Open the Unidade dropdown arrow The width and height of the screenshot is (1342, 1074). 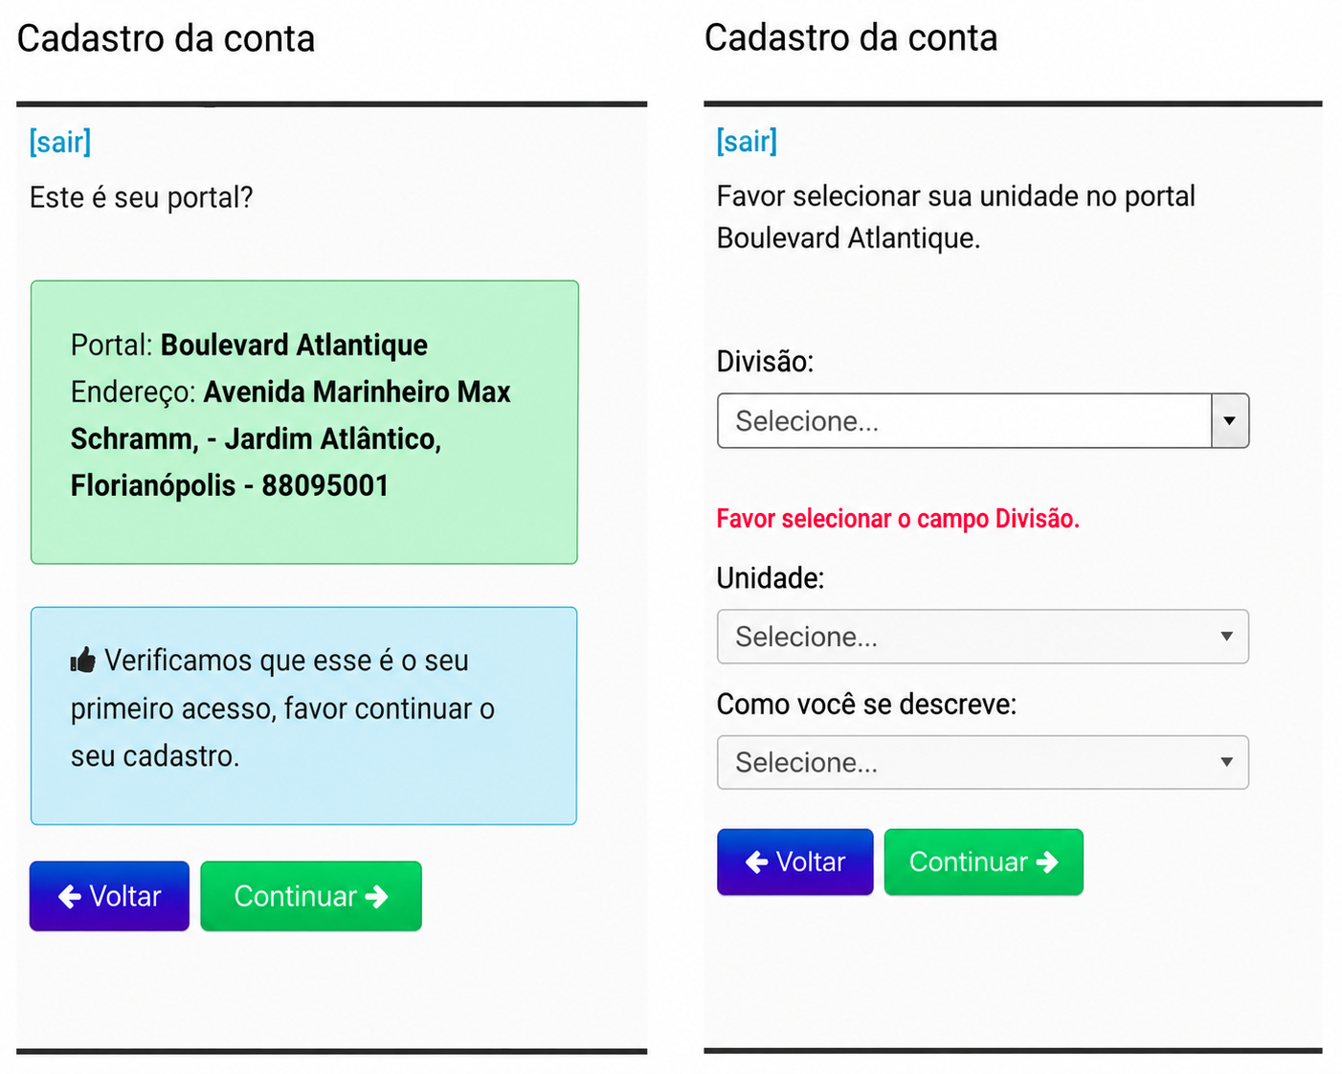pos(1226,637)
